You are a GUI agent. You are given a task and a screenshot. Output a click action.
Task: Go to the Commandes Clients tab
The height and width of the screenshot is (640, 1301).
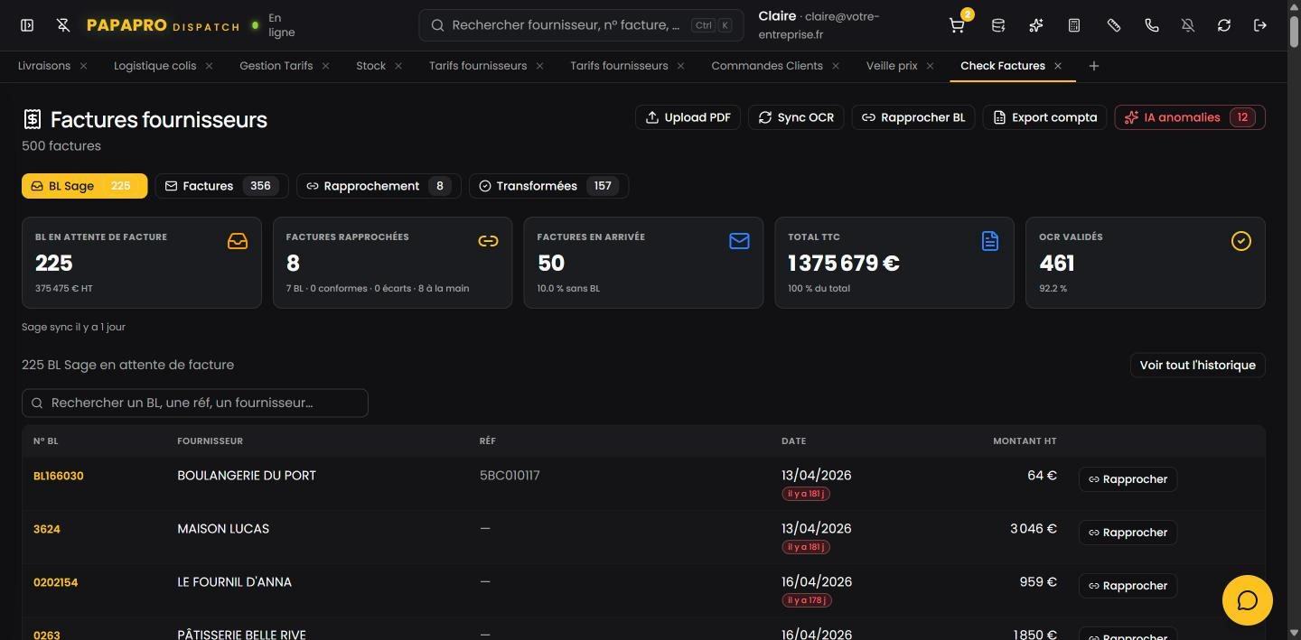point(767,66)
